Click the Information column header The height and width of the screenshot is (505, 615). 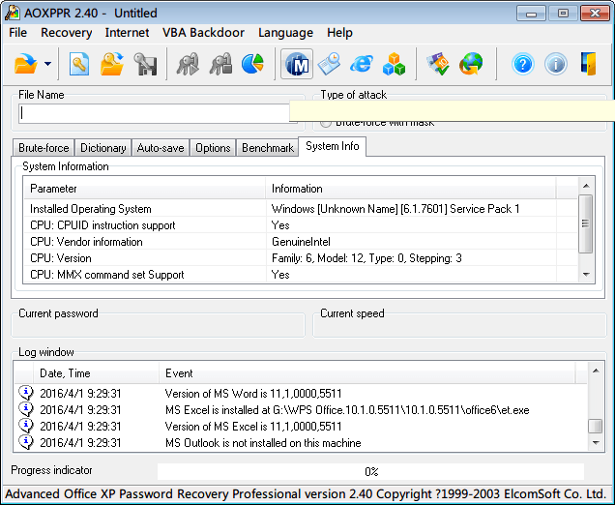pos(410,189)
